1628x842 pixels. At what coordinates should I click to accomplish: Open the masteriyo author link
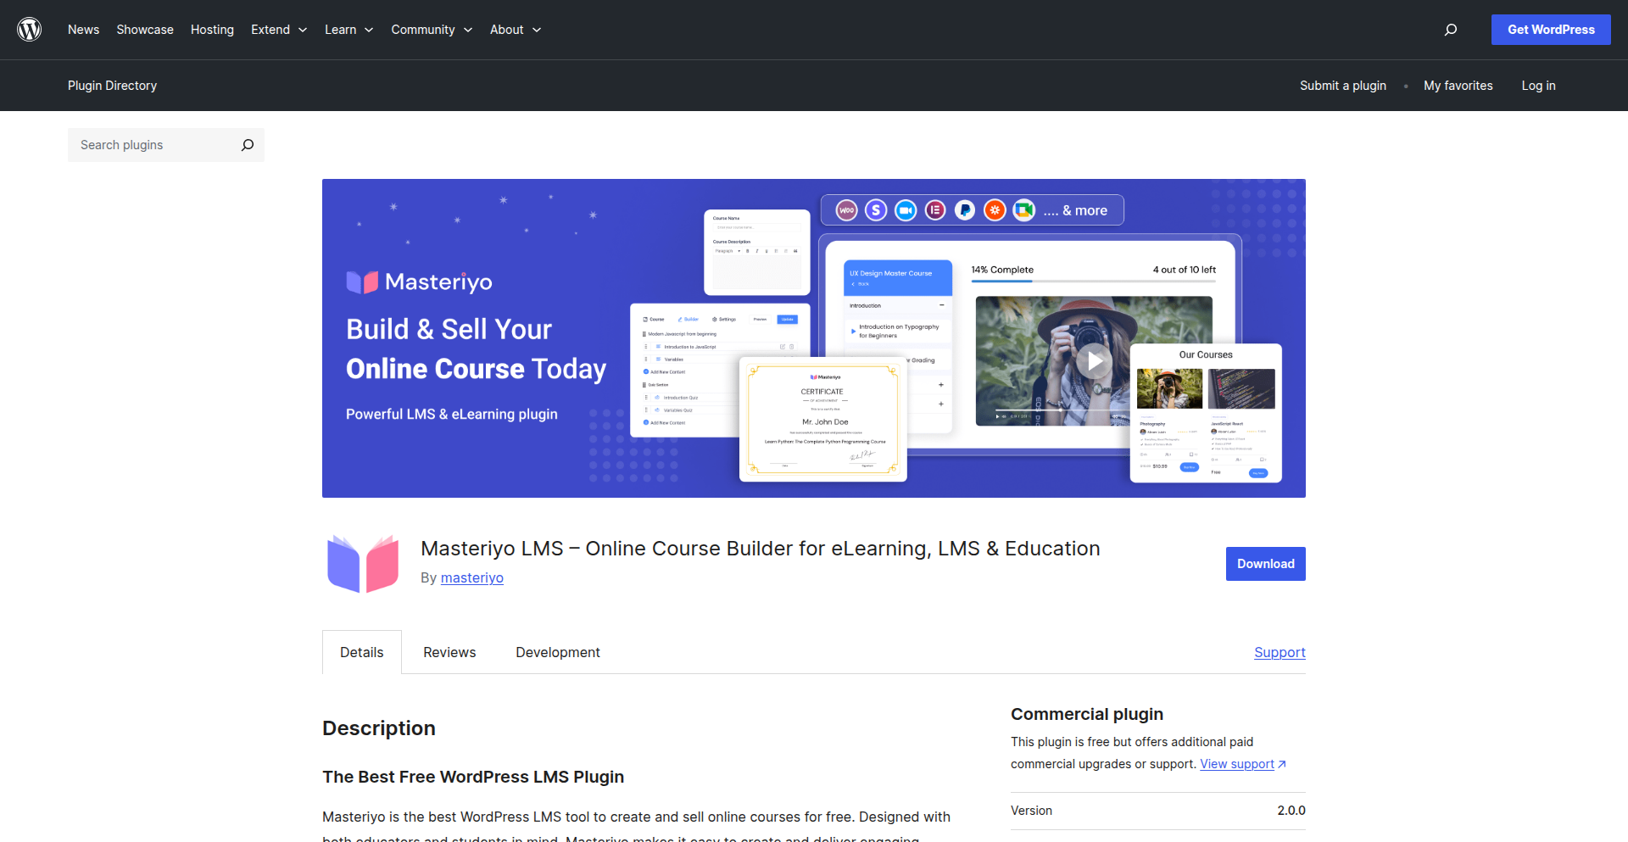point(472,577)
